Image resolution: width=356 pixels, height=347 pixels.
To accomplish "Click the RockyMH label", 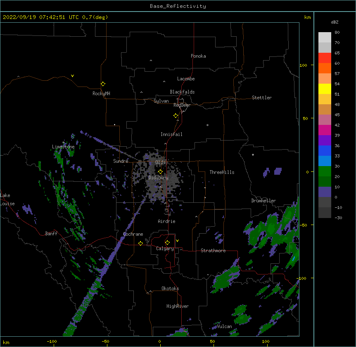I will [x=101, y=94].
